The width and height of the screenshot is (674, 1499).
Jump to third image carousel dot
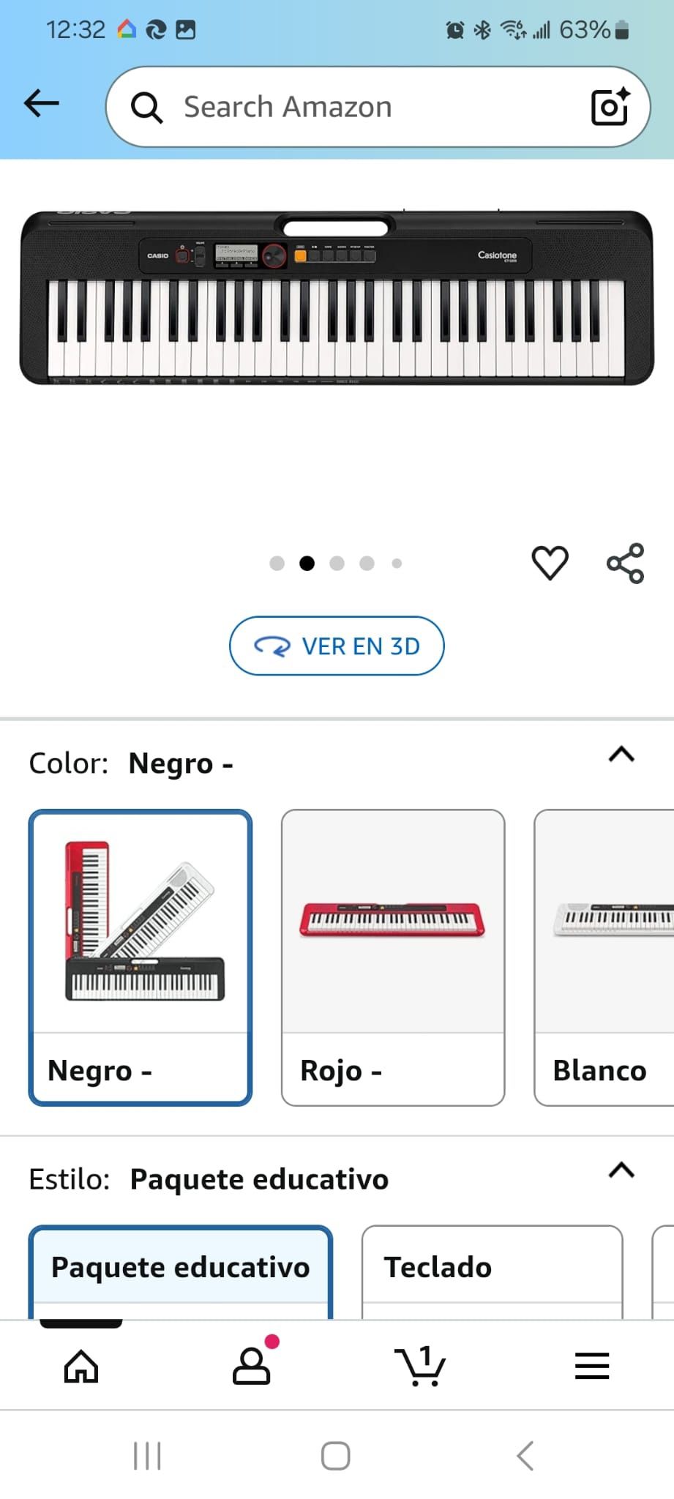pos(337,563)
